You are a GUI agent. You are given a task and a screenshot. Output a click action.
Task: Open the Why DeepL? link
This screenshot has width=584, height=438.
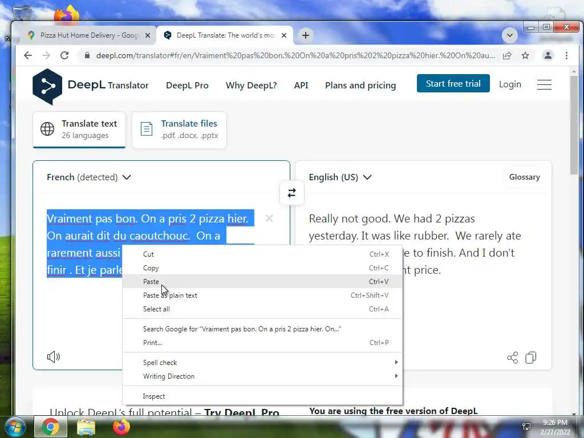(251, 86)
